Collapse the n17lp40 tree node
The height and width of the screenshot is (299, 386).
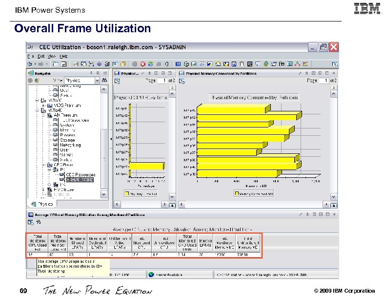[37, 110]
